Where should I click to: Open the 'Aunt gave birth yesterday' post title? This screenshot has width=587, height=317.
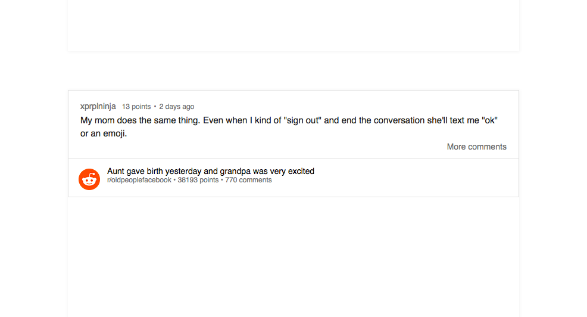click(211, 171)
